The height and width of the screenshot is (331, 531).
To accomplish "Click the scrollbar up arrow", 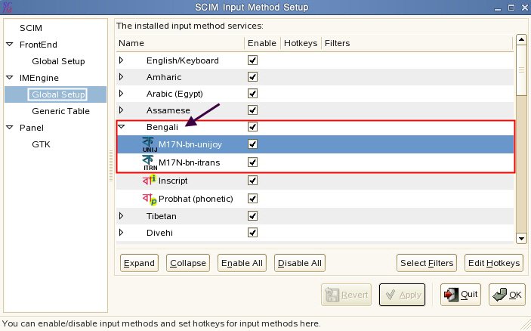I will [521, 40].
